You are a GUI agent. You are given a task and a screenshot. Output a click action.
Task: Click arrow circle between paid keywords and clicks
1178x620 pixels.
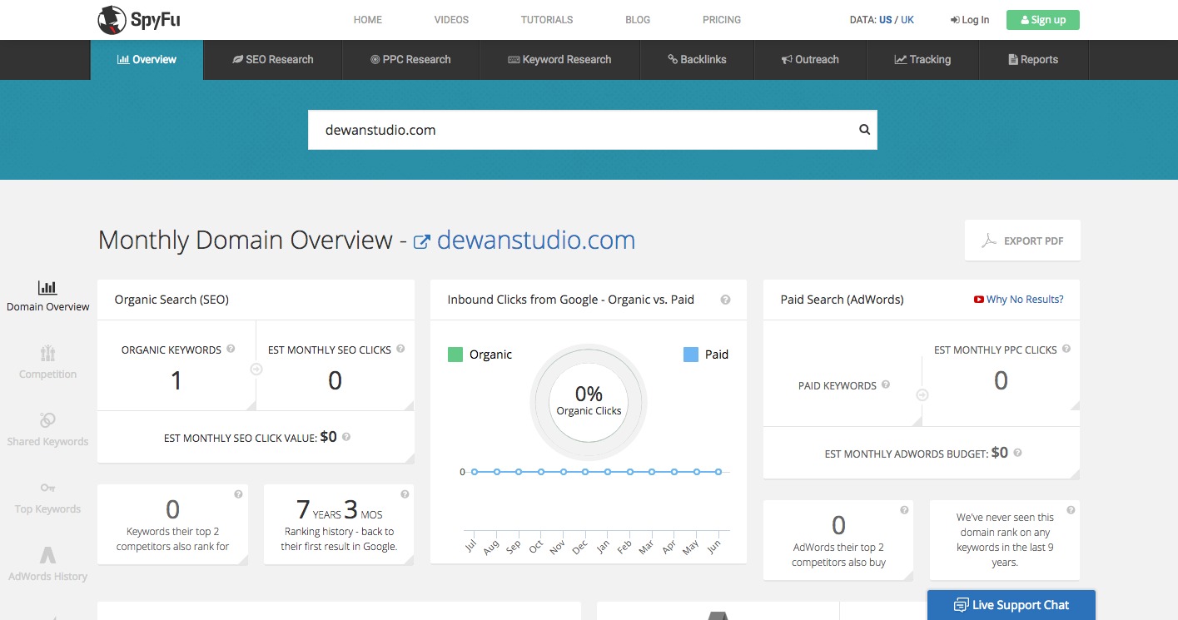click(922, 394)
